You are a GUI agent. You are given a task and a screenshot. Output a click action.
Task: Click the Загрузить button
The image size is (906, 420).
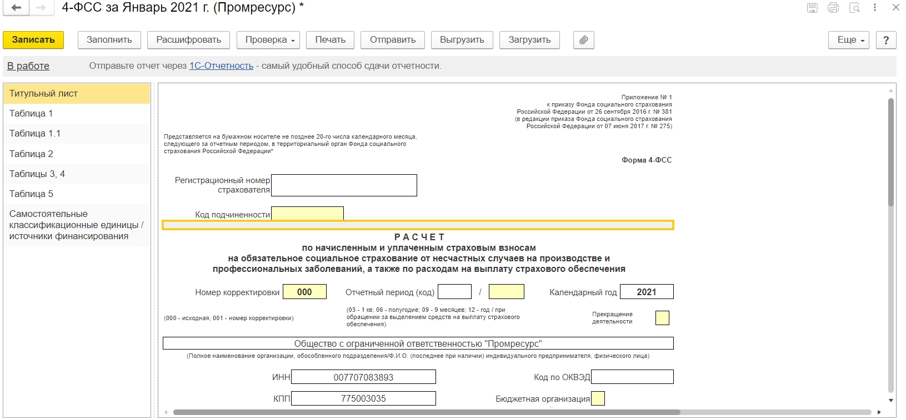pyautogui.click(x=529, y=40)
